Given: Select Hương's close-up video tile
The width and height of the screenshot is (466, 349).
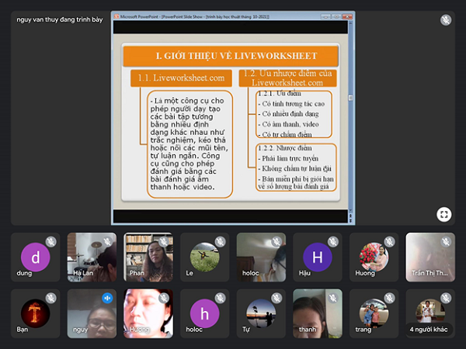Looking at the screenshot, I should pyautogui.click(x=148, y=313).
